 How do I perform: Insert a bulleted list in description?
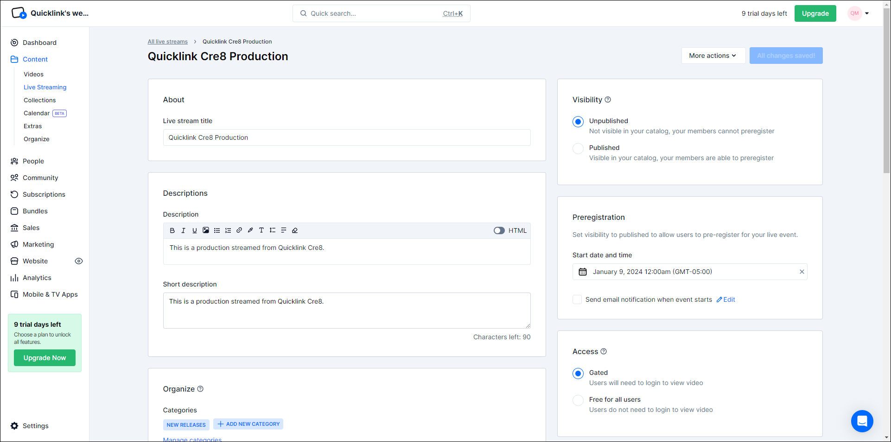coord(217,230)
